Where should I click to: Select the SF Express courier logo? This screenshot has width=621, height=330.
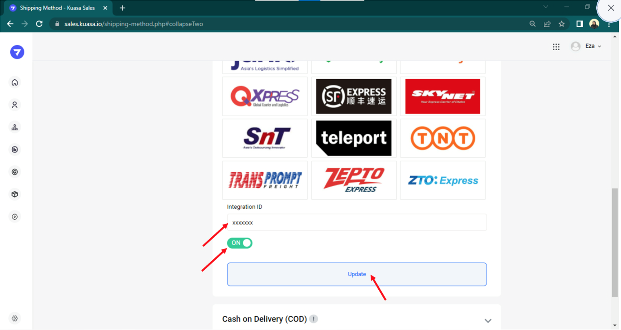[354, 96]
